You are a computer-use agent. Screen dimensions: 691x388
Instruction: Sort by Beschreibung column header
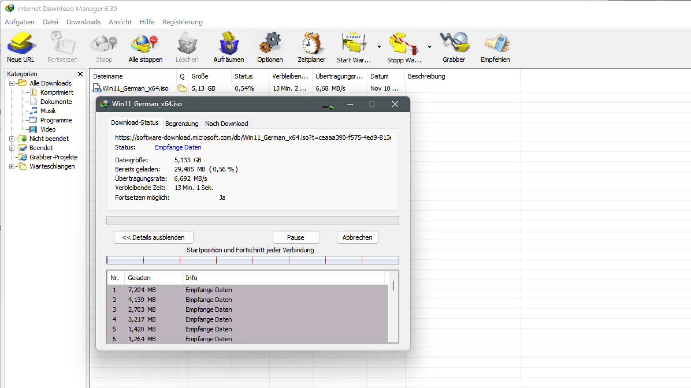pyautogui.click(x=462, y=76)
